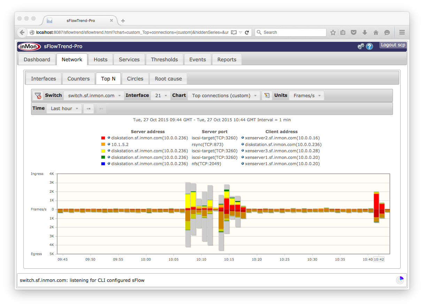
Task: Click the 10:42 time marker on the chart
Action: coord(379,260)
